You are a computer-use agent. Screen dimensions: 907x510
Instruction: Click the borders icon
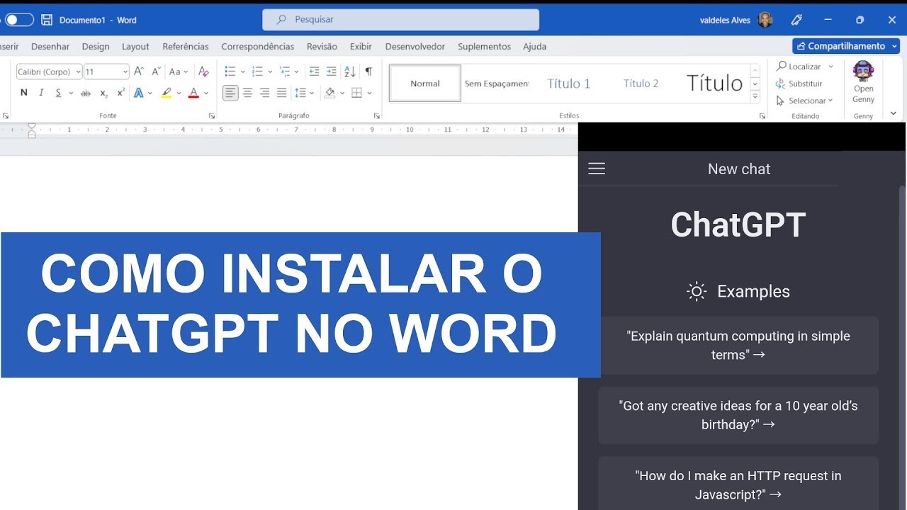pyautogui.click(x=357, y=93)
